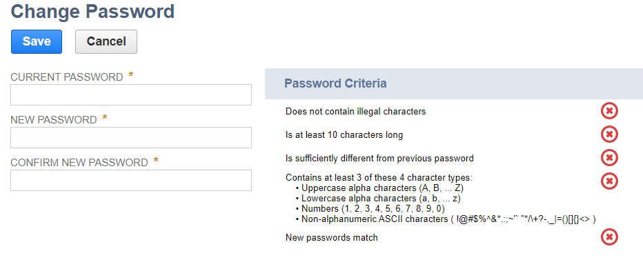Click the Save button
Screen dimensions: 643x271
click(37, 41)
